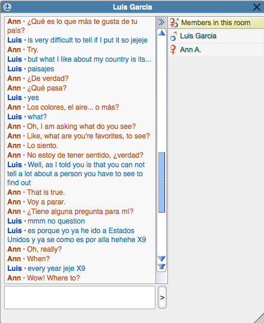Click the scroll up arrow in chat
This screenshot has width=264, height=323.
pyautogui.click(x=161, y=33)
